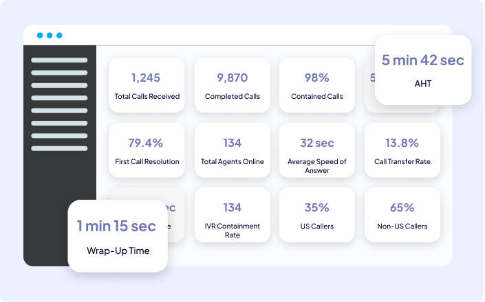Click the leftmost blue window dot

pyautogui.click(x=40, y=35)
